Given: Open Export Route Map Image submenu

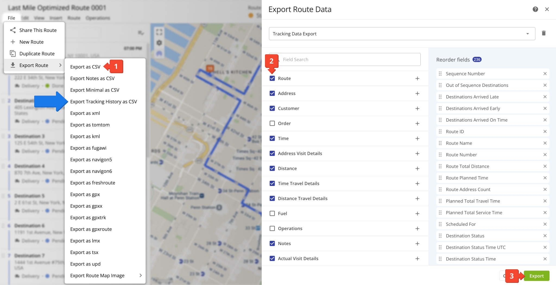Looking at the screenshot, I should point(105,275).
